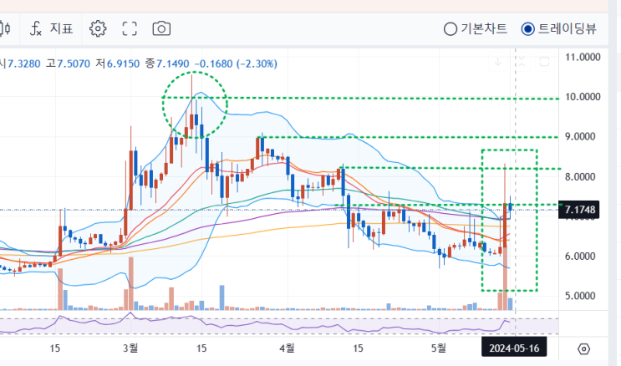Click the faded square pane icon on chart
Viewport: 621px width, 366px height.
click(x=545, y=62)
